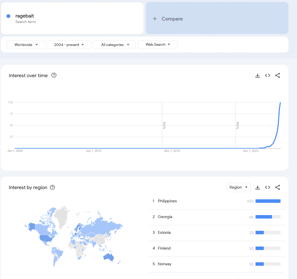Click the Jun 1, 2010 axis label
The image size is (297, 279).
pos(93,151)
